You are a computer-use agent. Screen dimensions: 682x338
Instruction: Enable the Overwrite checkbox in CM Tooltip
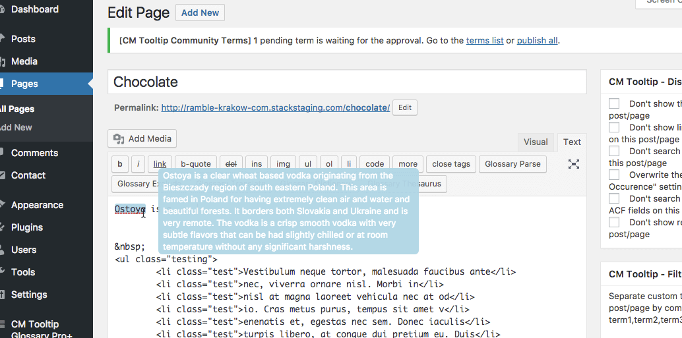point(614,175)
